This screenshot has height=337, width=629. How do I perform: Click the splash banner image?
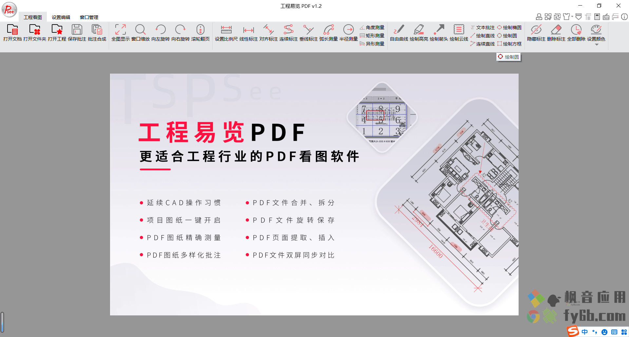314,194
